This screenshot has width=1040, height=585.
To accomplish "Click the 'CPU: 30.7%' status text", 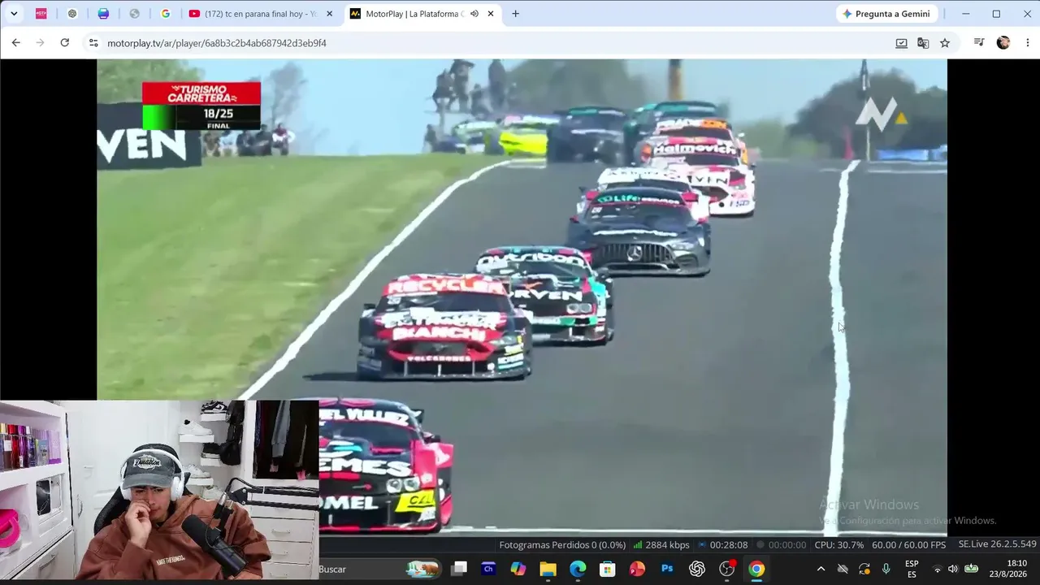I will [x=839, y=545].
